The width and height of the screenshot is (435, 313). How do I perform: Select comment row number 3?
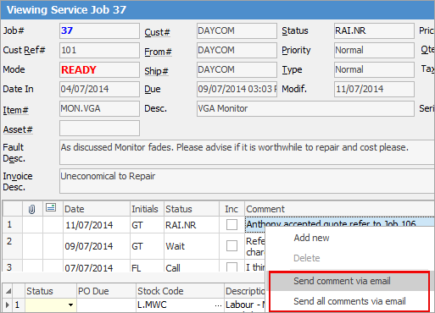tap(13, 266)
